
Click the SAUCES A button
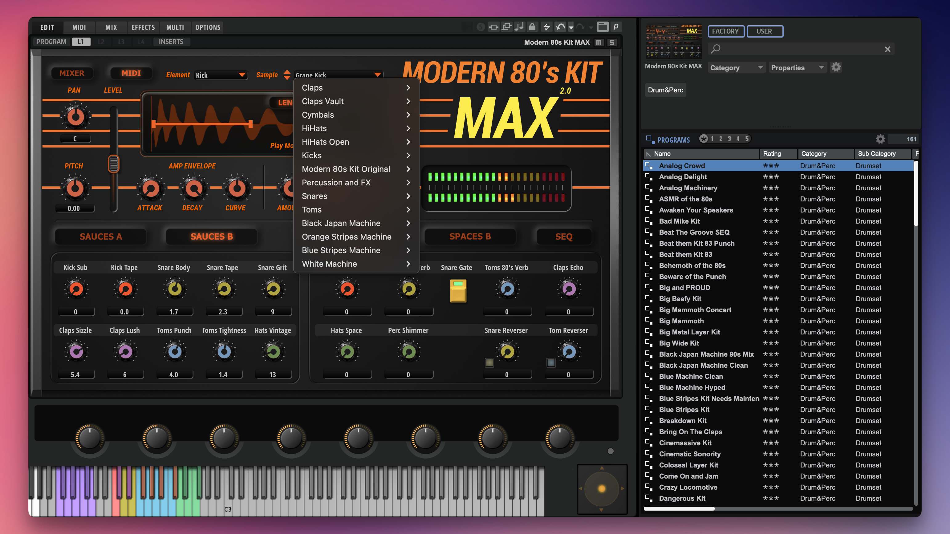(x=101, y=237)
